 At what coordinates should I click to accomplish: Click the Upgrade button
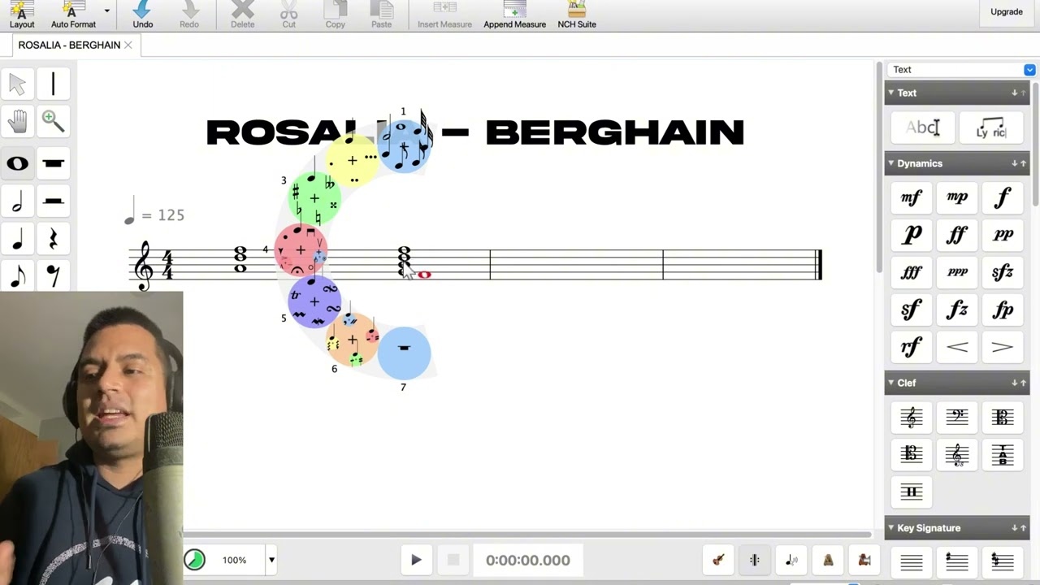pos(1007,12)
